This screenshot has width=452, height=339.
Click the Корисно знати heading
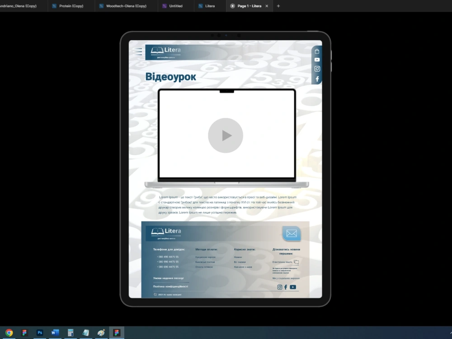click(245, 250)
